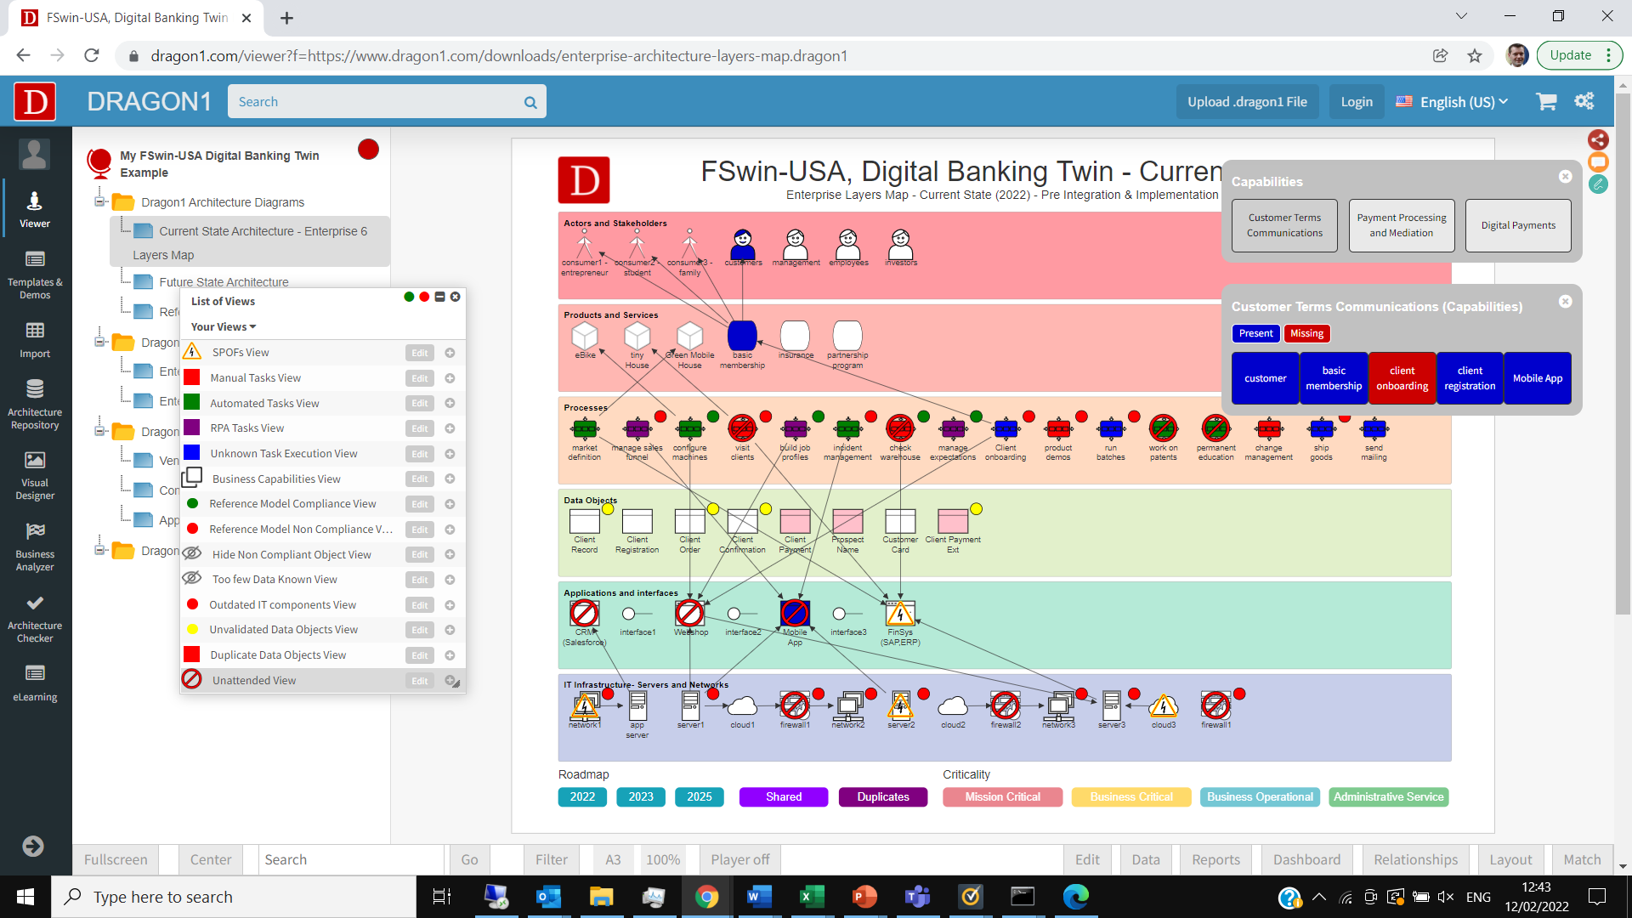Open the A3 page size selector

(x=613, y=859)
